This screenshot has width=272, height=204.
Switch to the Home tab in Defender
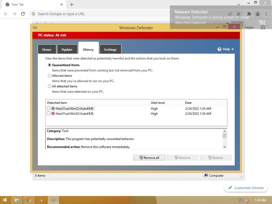[47, 49]
